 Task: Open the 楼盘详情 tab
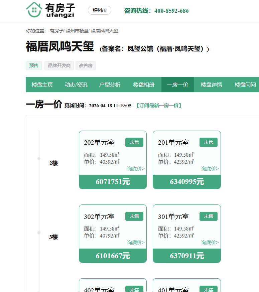pos(211,85)
